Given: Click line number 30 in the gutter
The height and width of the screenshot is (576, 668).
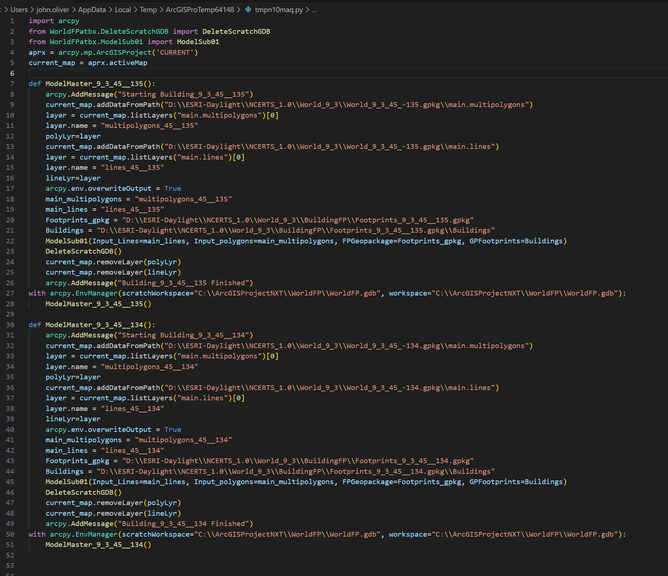Looking at the screenshot, I should tap(10, 325).
